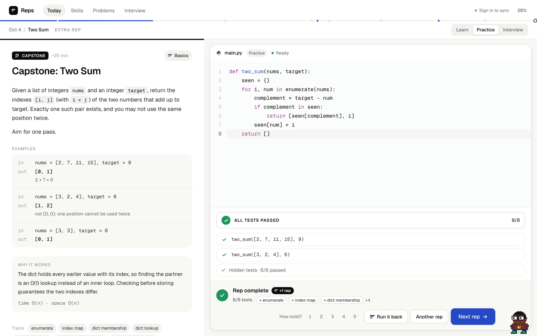Switch to the Skills tab
Image resolution: width=537 pixels, height=336 pixels.
(77, 10)
